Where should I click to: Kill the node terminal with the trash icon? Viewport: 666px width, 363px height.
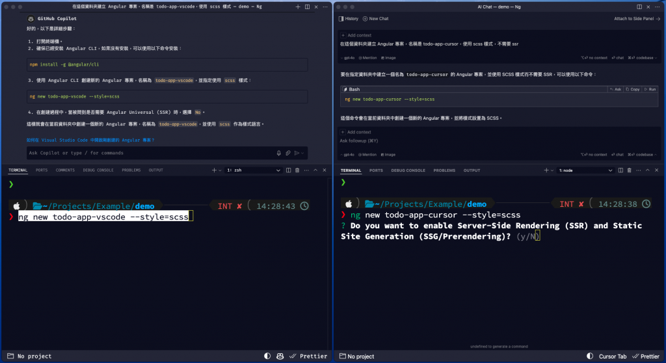pos(630,170)
